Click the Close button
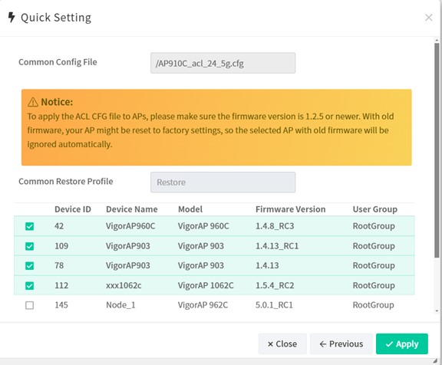442x365 pixels. pyautogui.click(x=282, y=344)
